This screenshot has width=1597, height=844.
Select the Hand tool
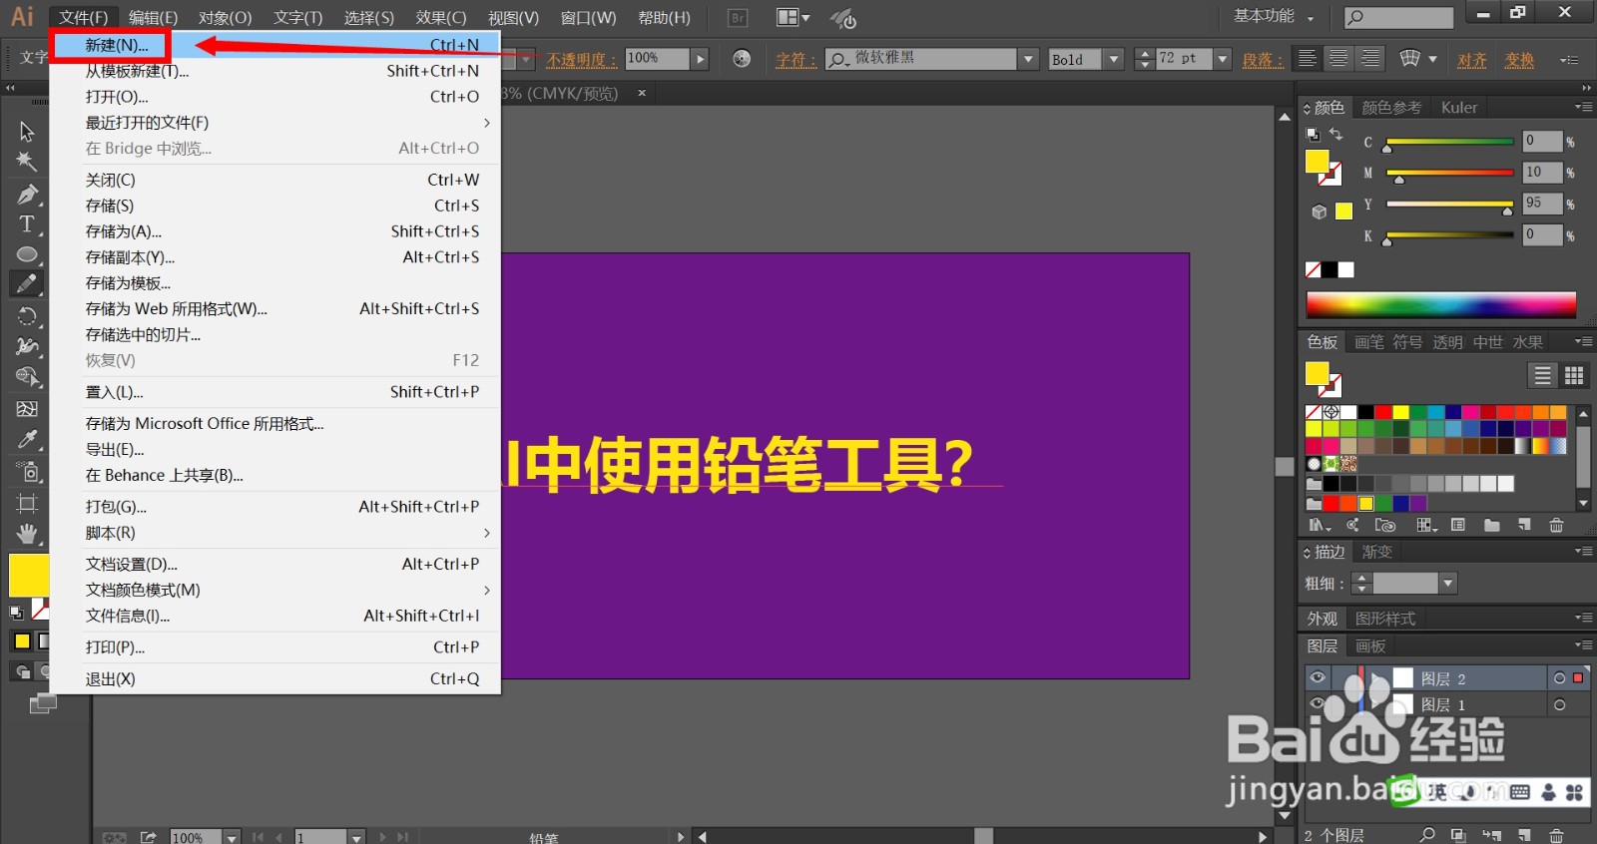pos(27,534)
